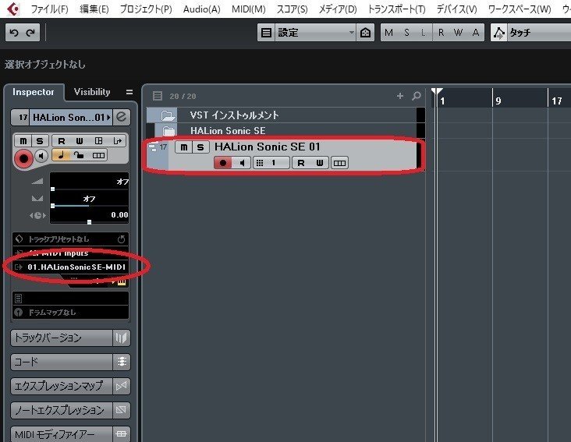This screenshot has width=571, height=442.
Task: Click the track preset diamond icon
Action: pos(20,239)
